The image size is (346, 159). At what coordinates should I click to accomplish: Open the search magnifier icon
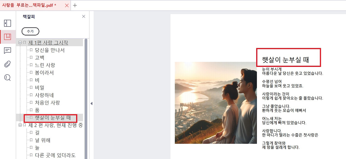click(8, 78)
